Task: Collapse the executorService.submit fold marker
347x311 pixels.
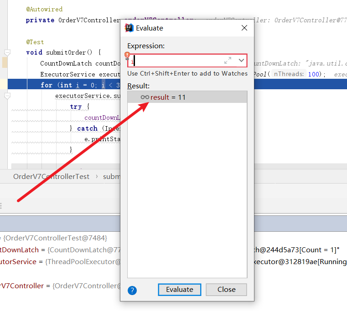Action: click(7, 96)
